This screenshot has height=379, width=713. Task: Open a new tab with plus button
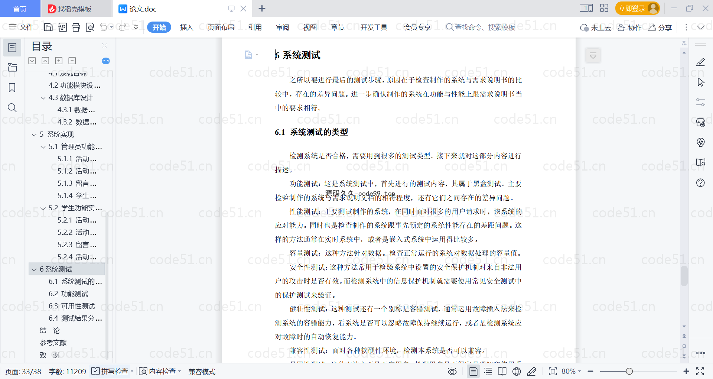click(x=262, y=8)
